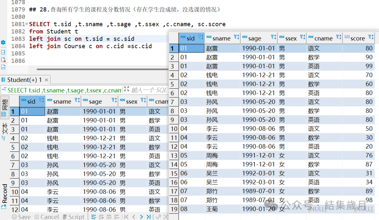Click the add new row toolbar icon
Image resolution: width=379 pixels, height=220 pixels.
101,217
